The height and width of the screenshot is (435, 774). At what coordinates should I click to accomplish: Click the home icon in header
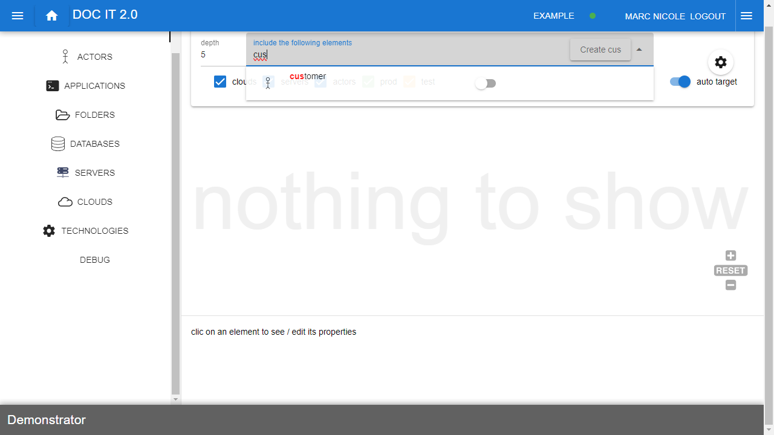point(52,16)
